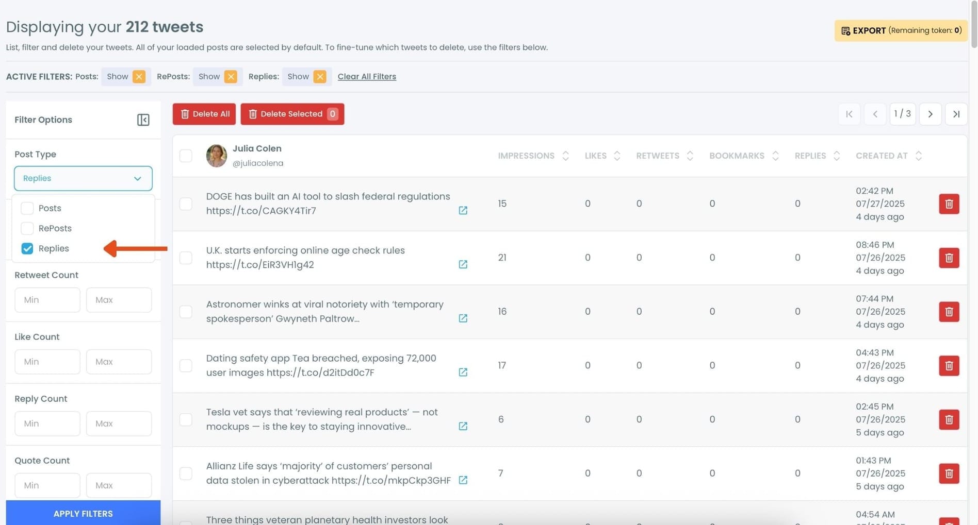Delete the Allianz Life tweet via trash icon
The width and height of the screenshot is (978, 525).
[948, 473]
